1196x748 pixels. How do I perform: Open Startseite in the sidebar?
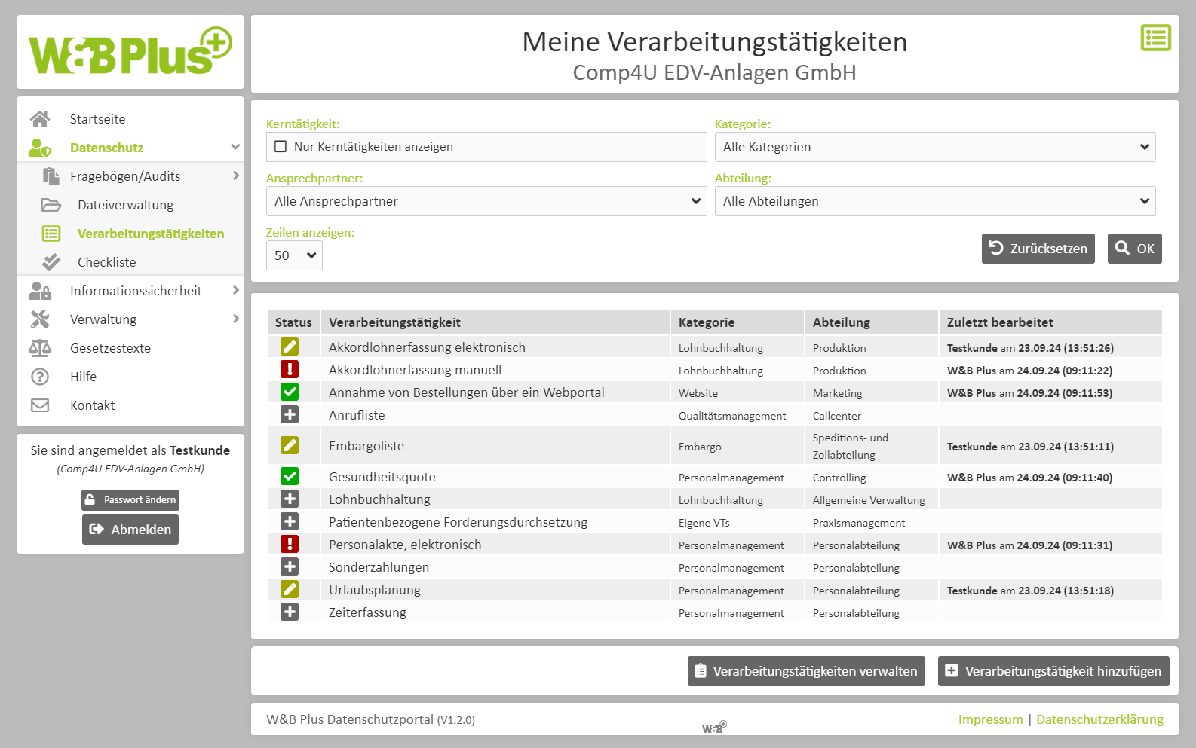click(98, 119)
